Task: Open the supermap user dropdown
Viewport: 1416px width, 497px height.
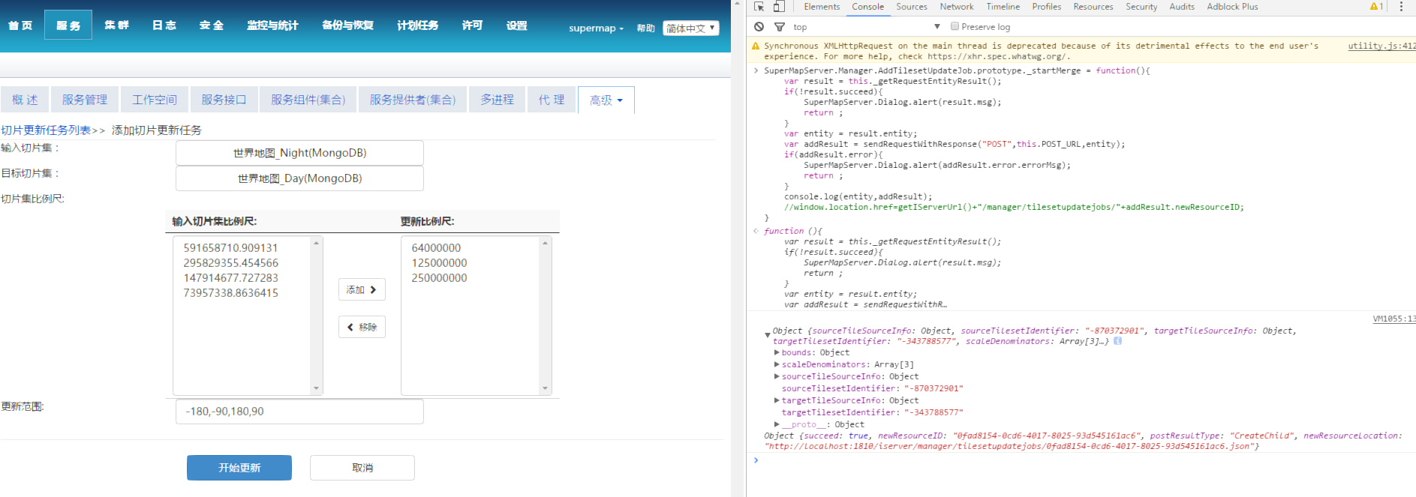Action: [x=596, y=28]
